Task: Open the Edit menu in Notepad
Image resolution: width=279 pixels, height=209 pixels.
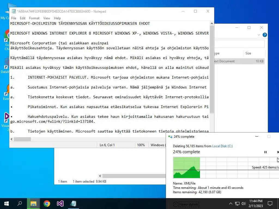Action: tap(23, 18)
